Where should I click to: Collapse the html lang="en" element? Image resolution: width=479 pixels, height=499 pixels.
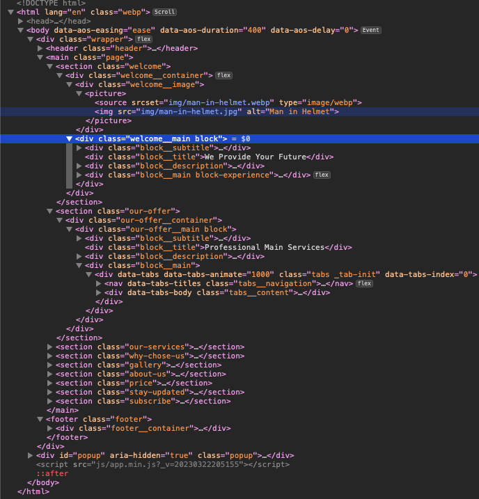11,12
